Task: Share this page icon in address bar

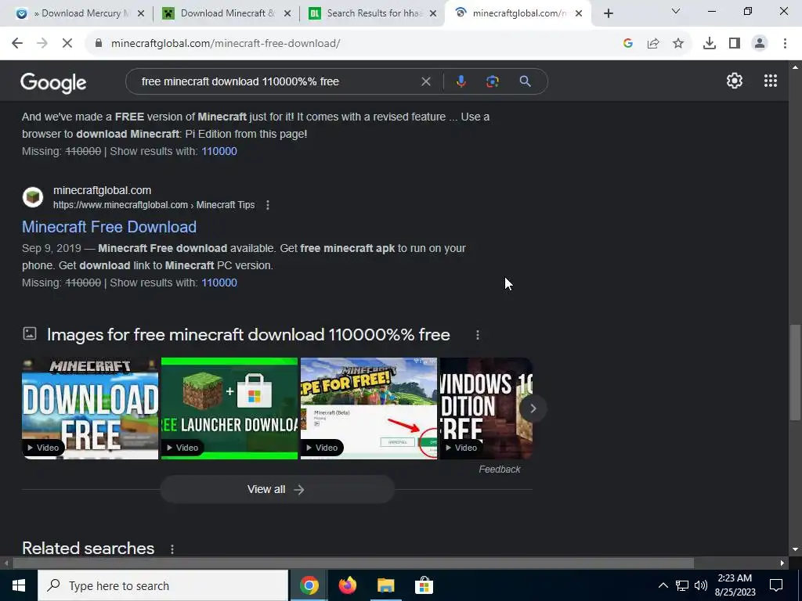Action: pyautogui.click(x=653, y=44)
